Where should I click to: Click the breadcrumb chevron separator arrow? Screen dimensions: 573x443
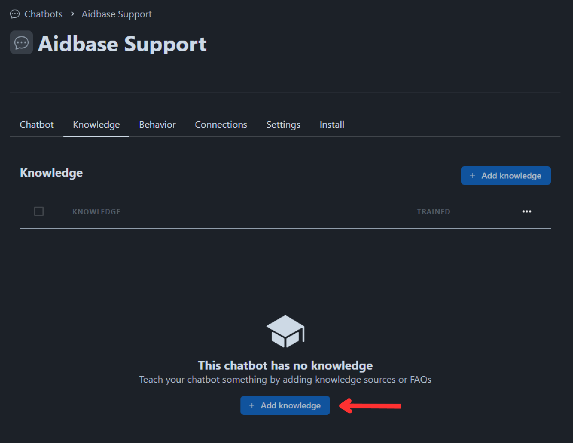[x=72, y=14]
